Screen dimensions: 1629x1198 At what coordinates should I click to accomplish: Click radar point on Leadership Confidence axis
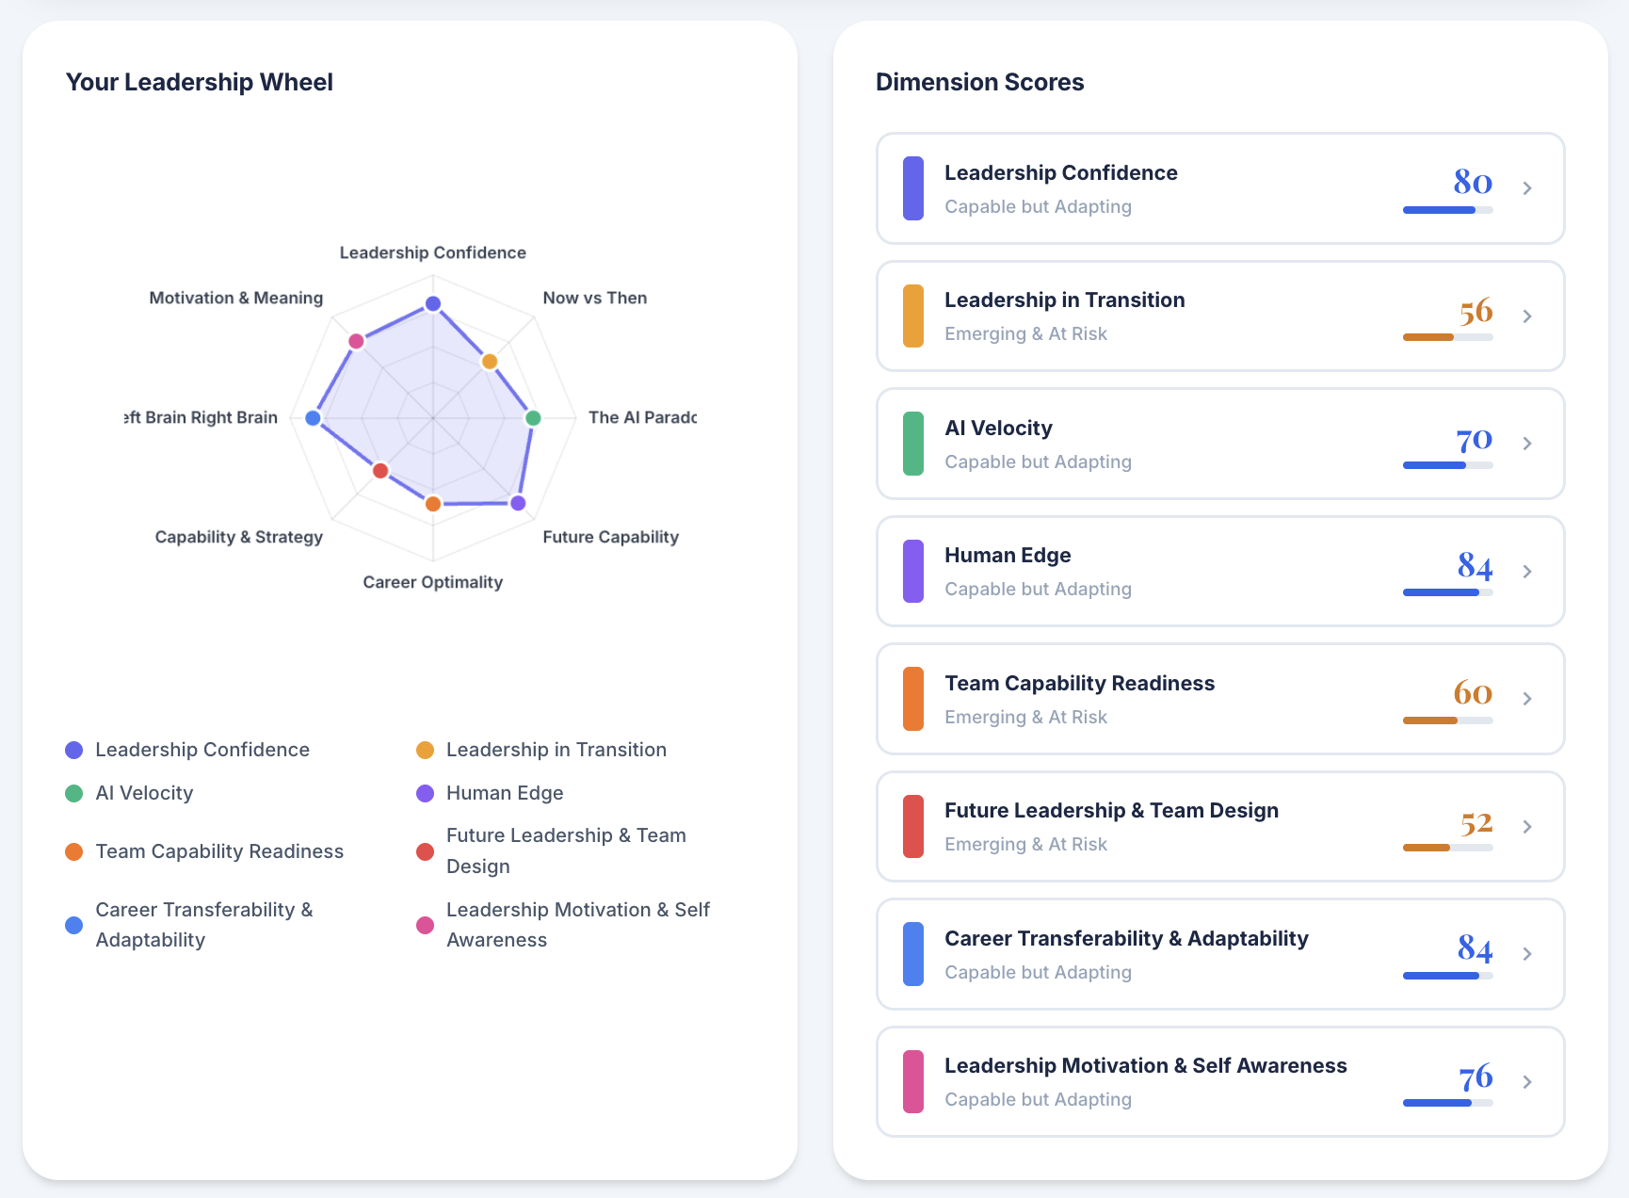click(x=433, y=303)
